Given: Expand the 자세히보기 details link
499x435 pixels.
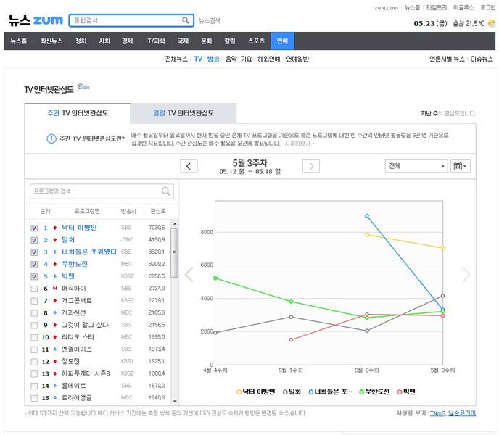Looking at the screenshot, I should point(299,144).
